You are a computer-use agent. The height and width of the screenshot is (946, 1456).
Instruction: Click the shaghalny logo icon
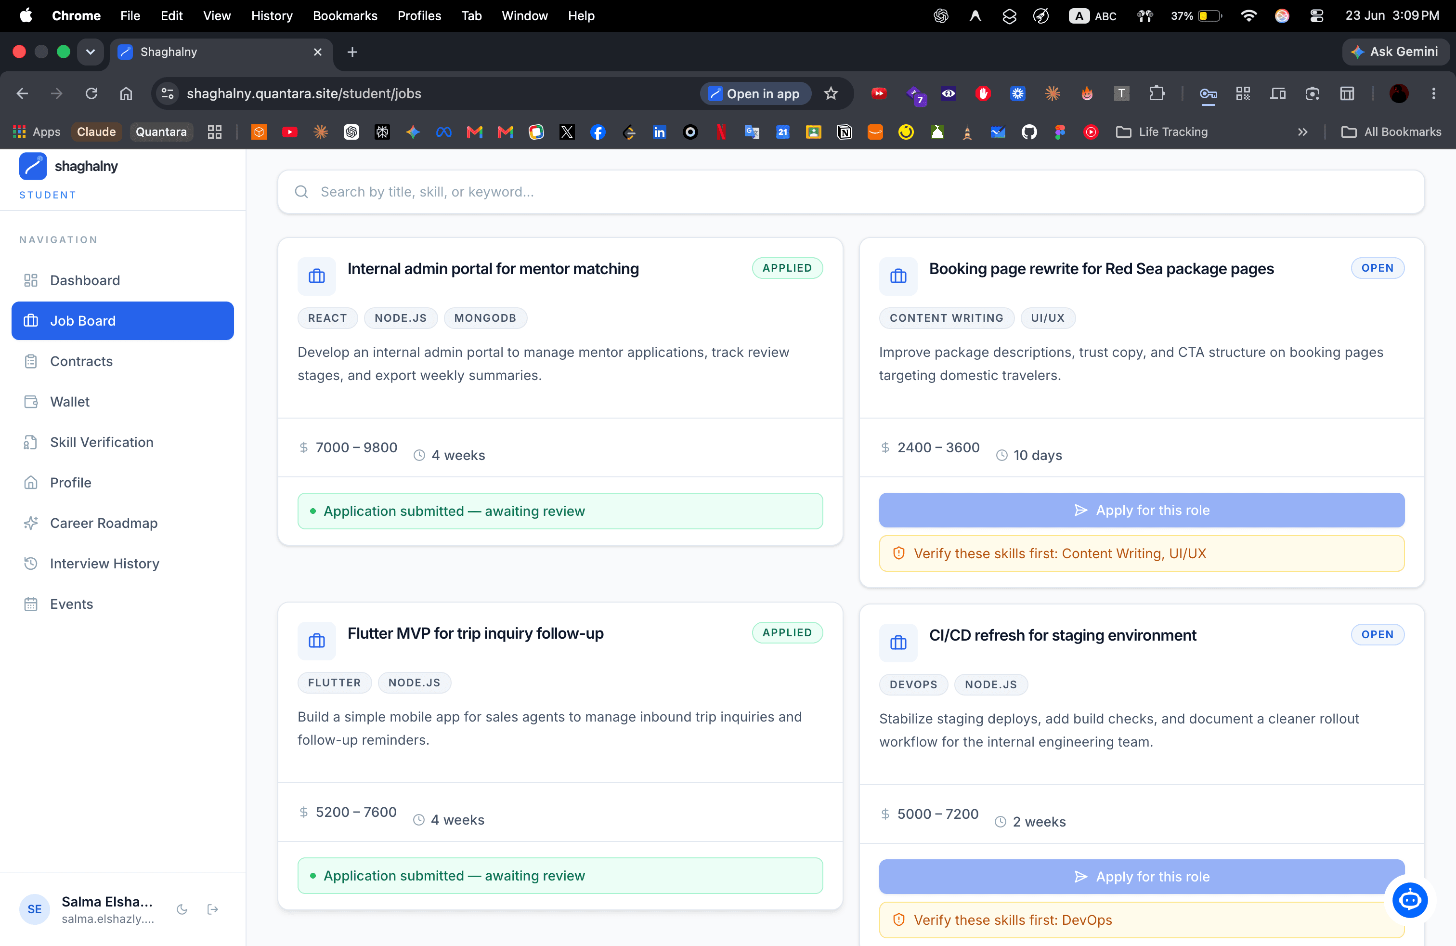pos(33,167)
